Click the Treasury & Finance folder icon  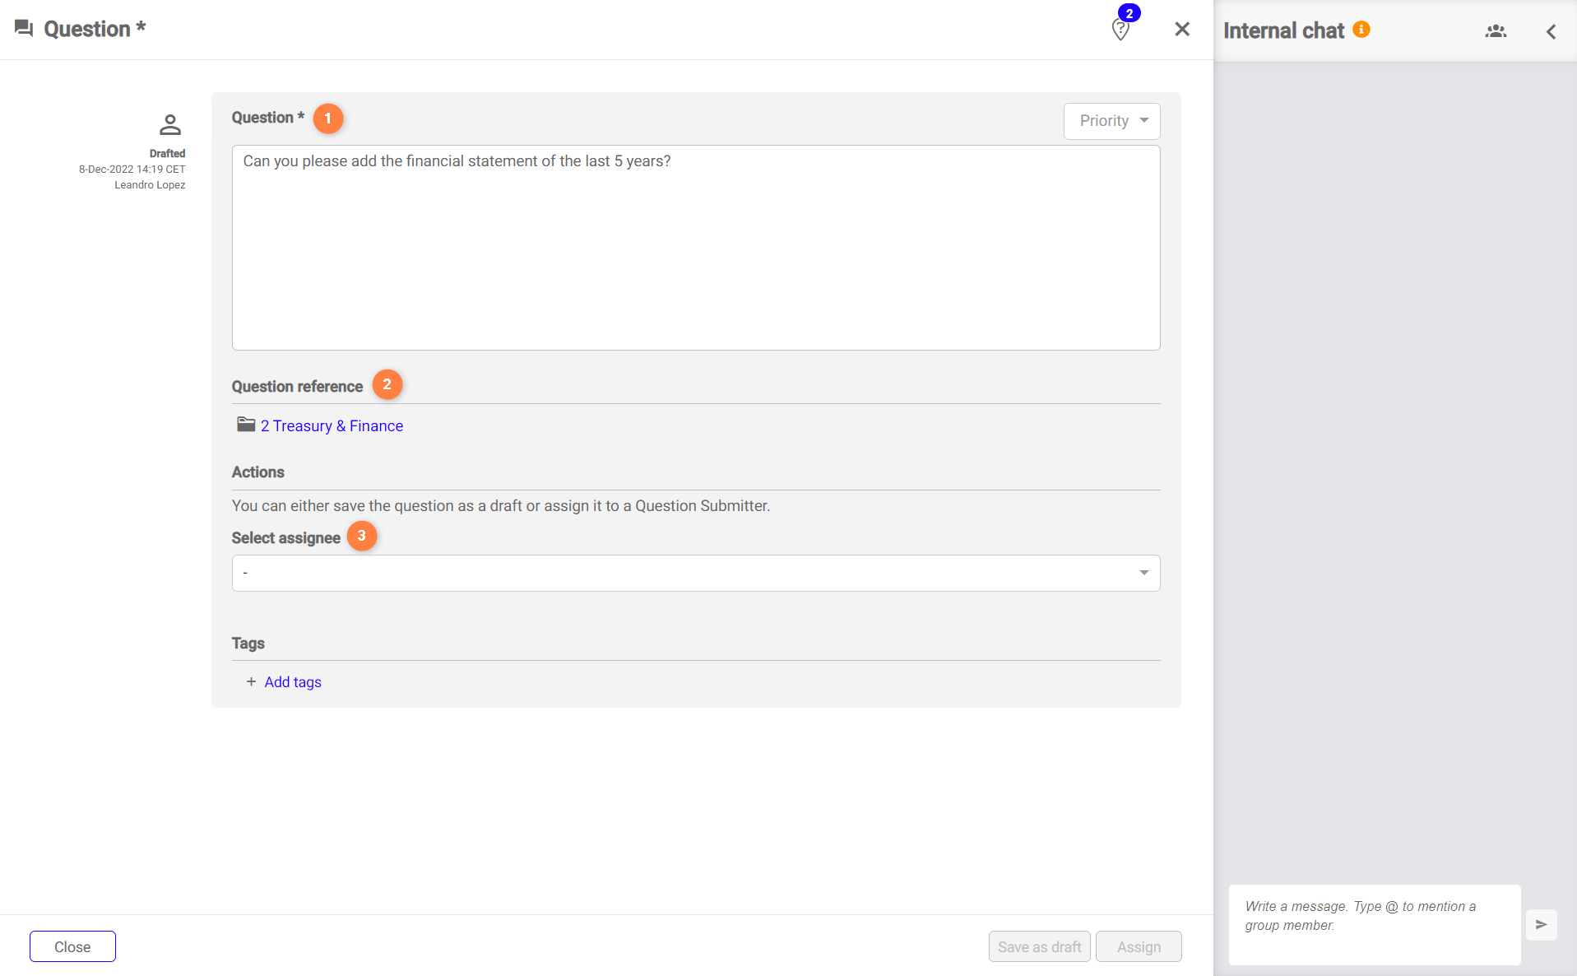246,425
